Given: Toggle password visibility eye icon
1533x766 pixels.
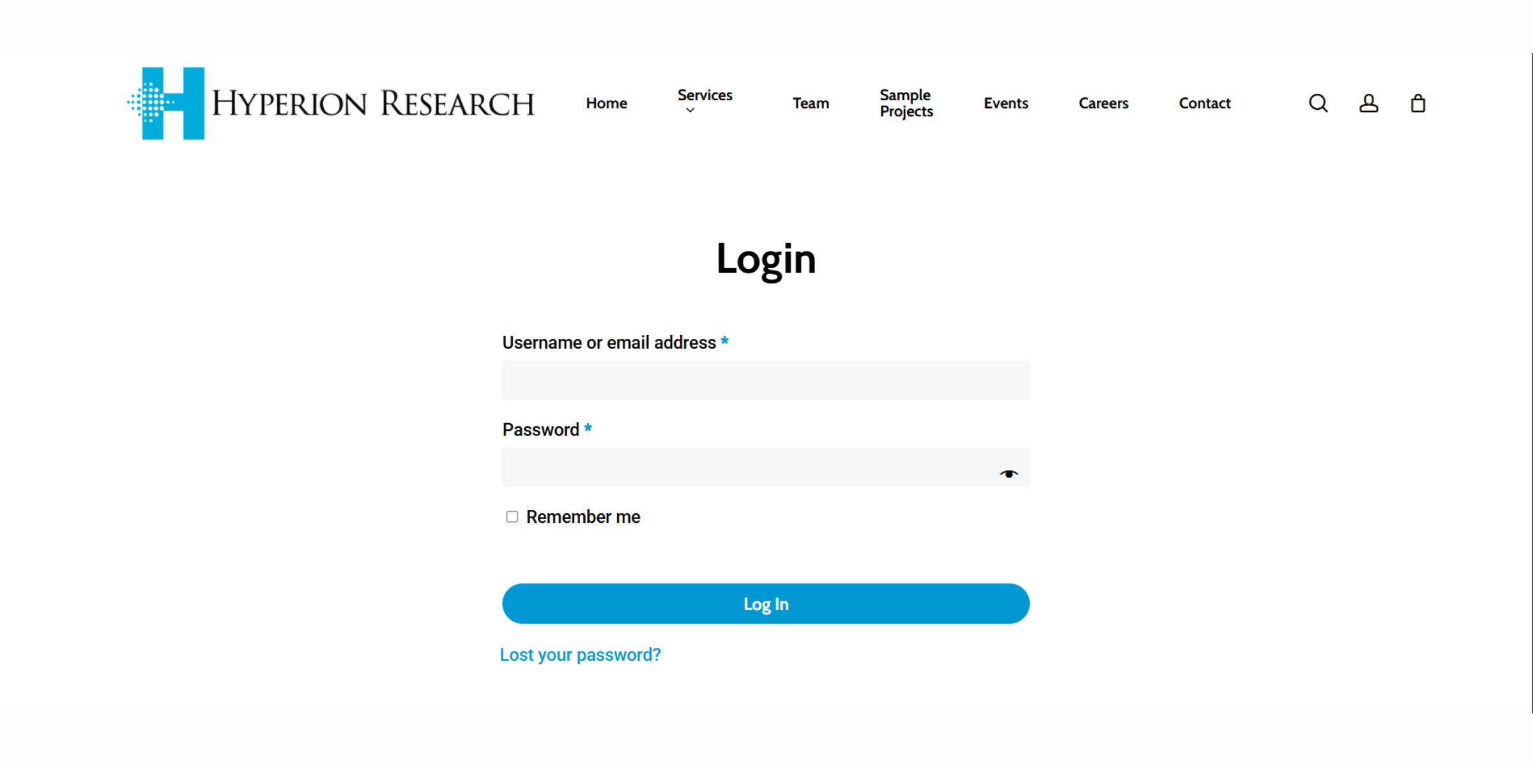Looking at the screenshot, I should [1009, 474].
